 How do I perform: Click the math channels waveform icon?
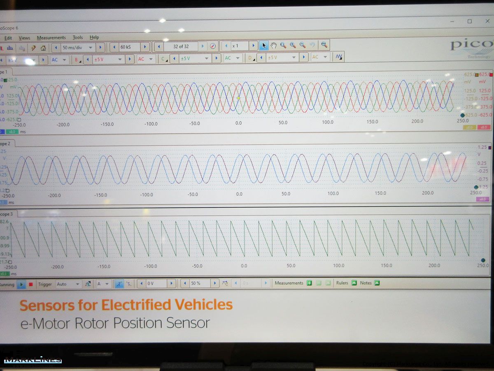(x=339, y=57)
